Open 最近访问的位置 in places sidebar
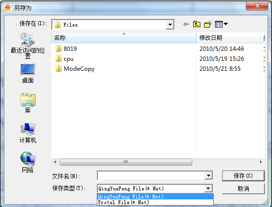Image resolution: width=272 pixels, height=207 pixels. [28, 46]
